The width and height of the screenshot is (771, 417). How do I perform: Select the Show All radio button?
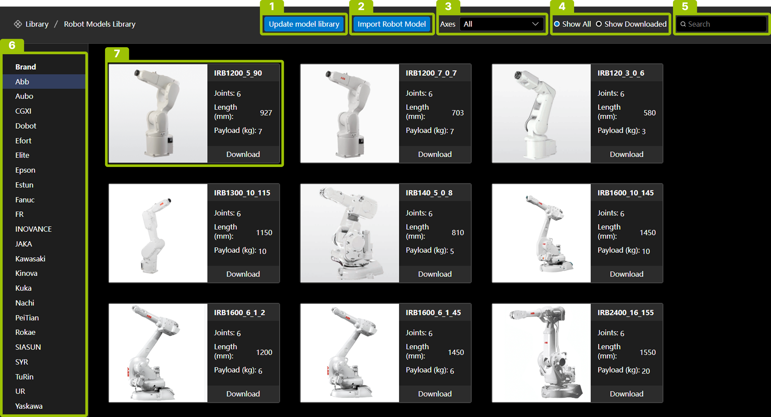(x=557, y=24)
